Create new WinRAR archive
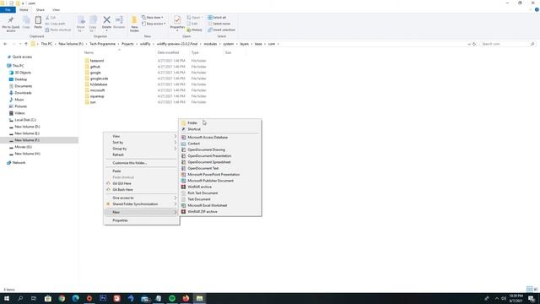This screenshot has width=540, height=304. click(x=220, y=187)
